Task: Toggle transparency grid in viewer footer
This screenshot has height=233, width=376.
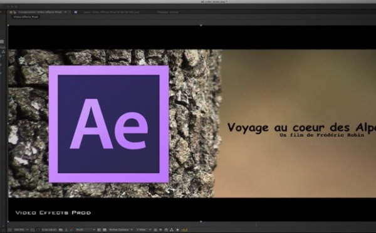Action: [104, 230]
